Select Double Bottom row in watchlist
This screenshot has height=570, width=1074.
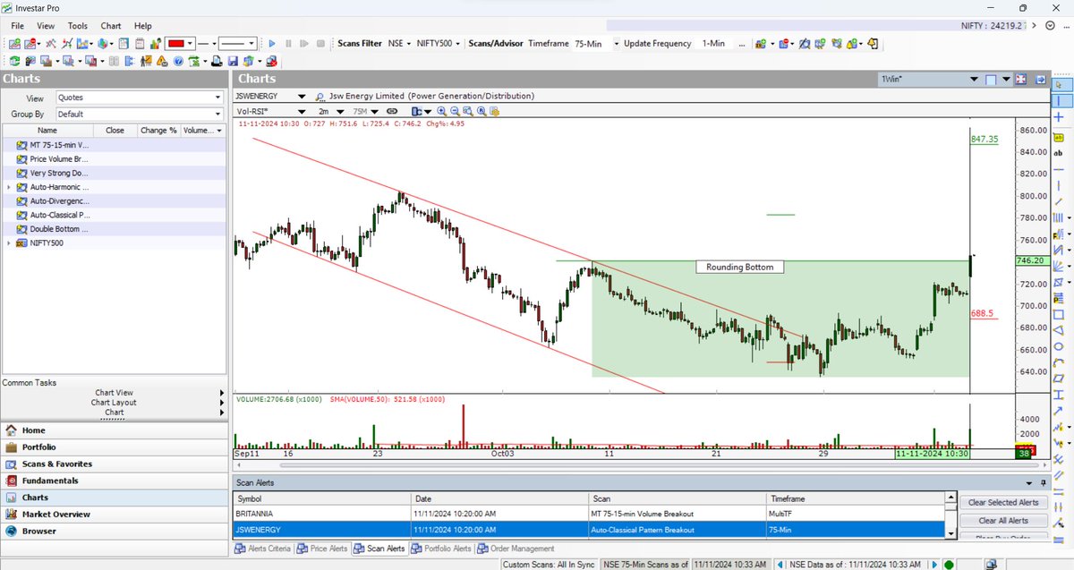tap(115, 229)
